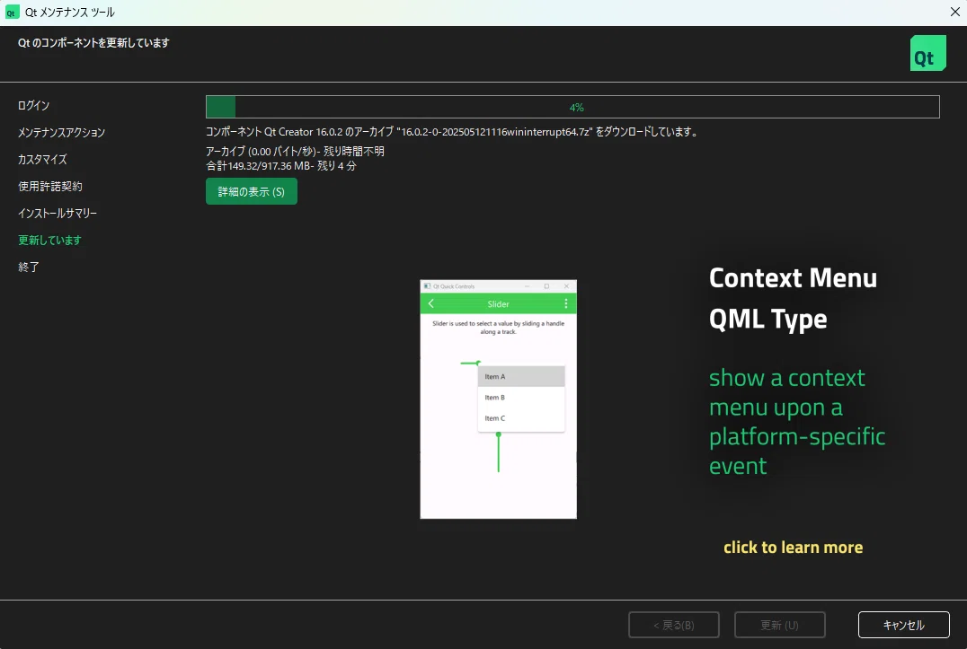The width and height of the screenshot is (967, 649).
Task: Click the Qt icon in the title bar
Action: pos(12,13)
